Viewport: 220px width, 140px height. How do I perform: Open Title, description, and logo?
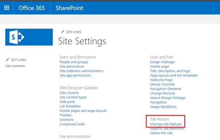pyautogui.click(x=170, y=71)
